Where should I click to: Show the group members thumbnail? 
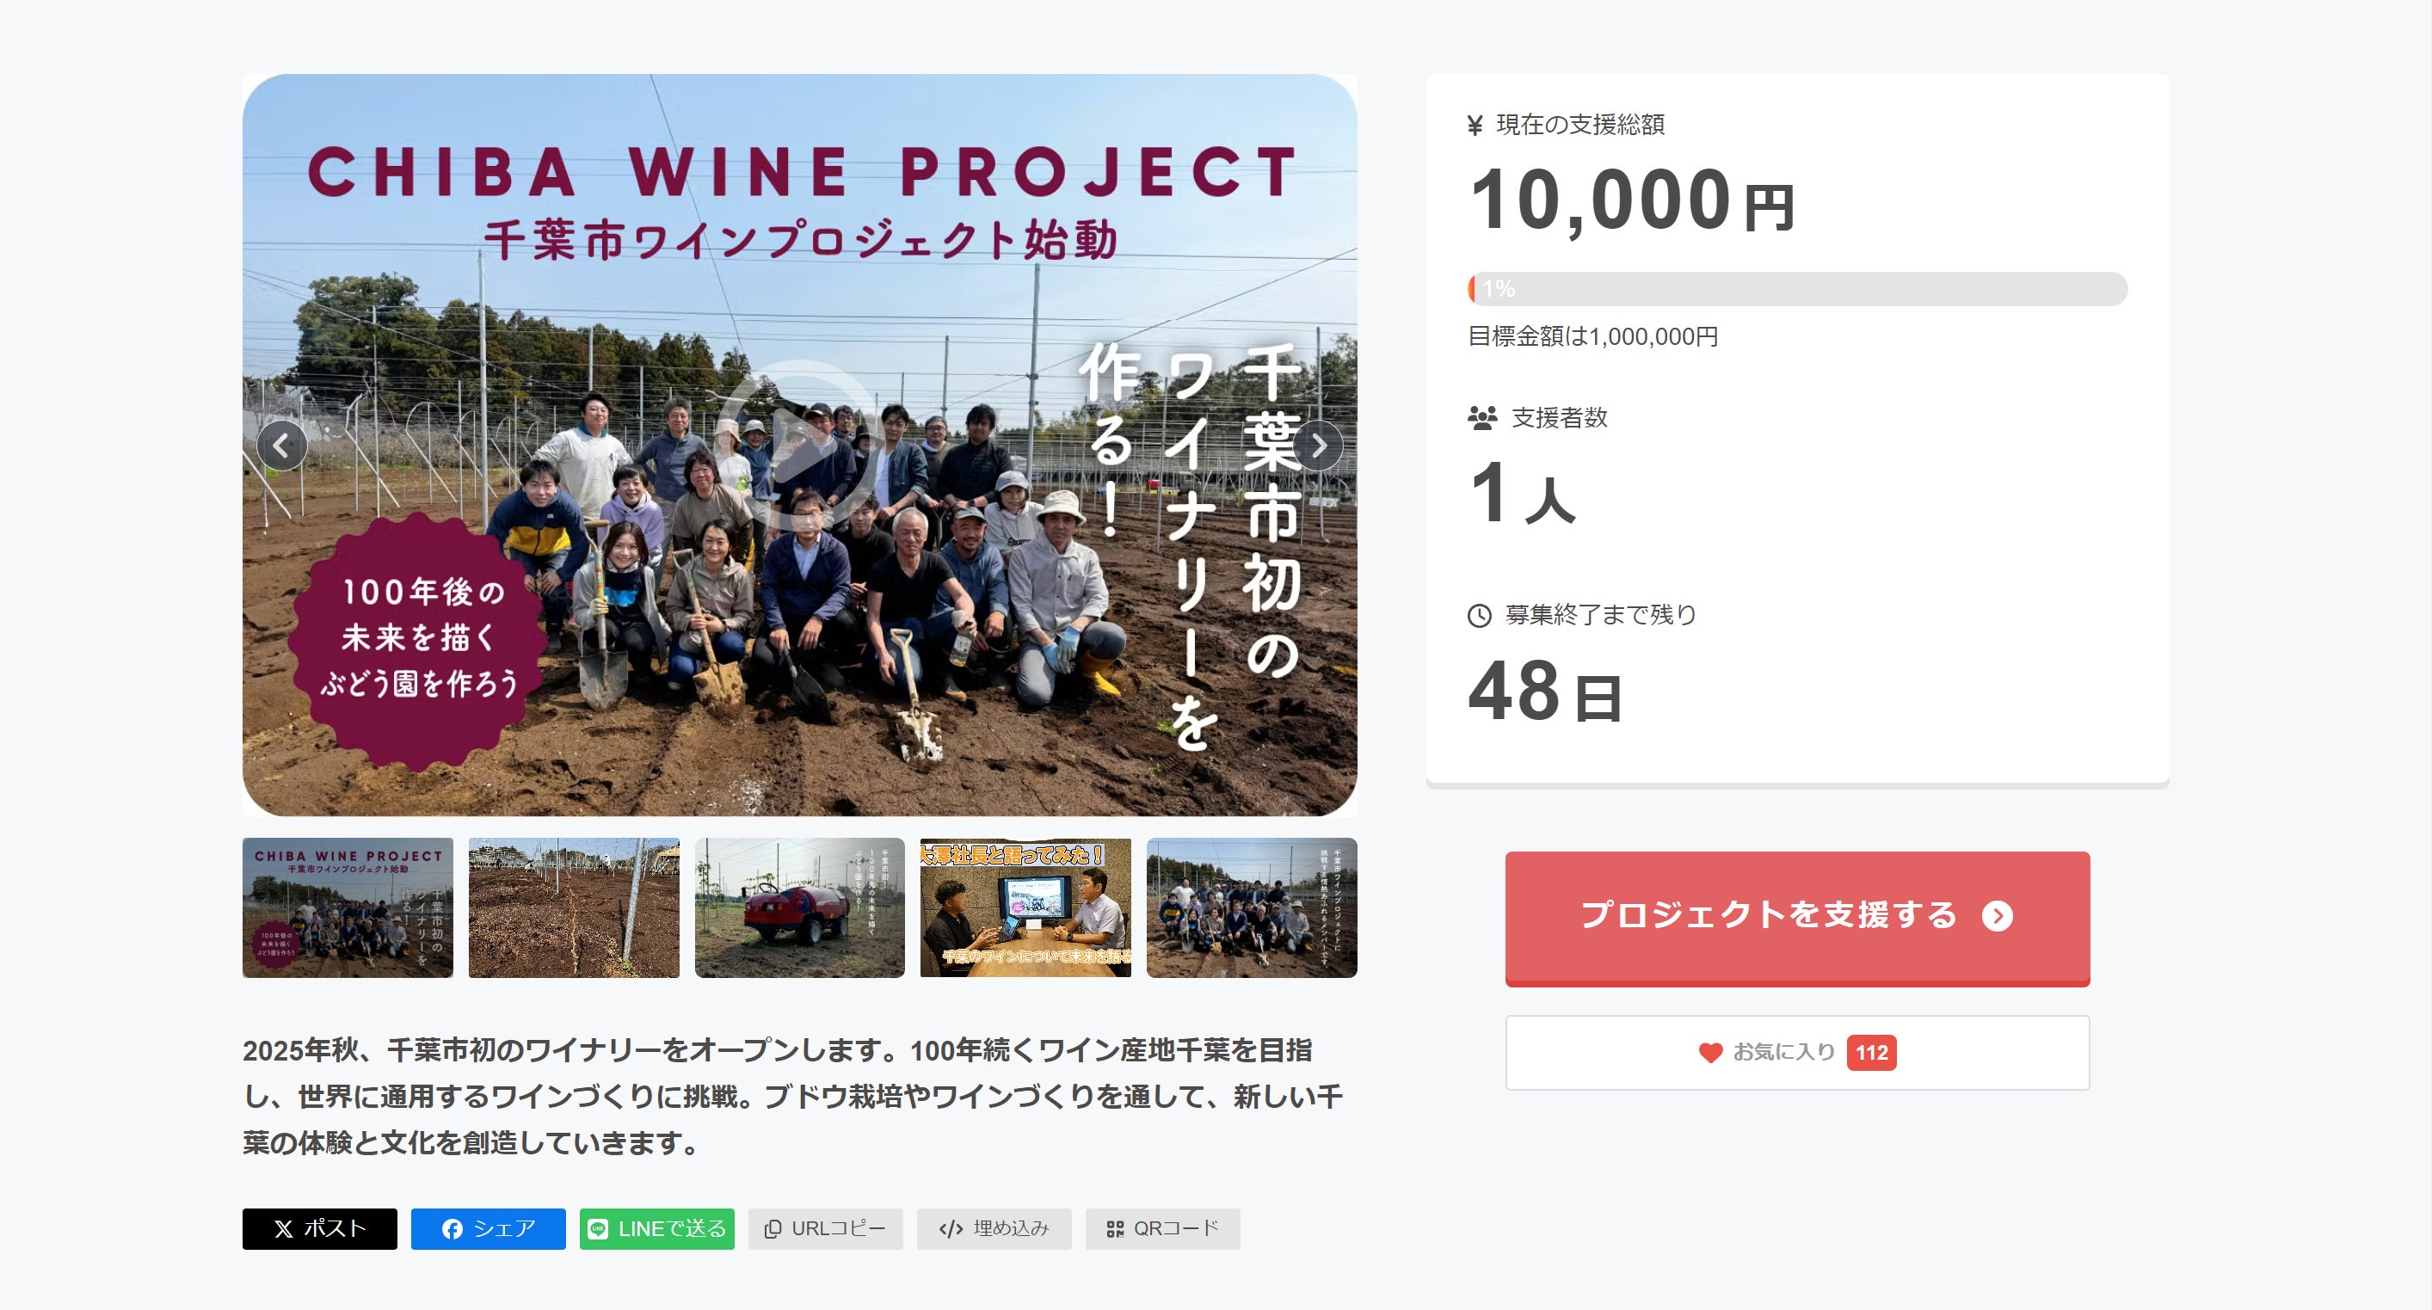(1251, 907)
